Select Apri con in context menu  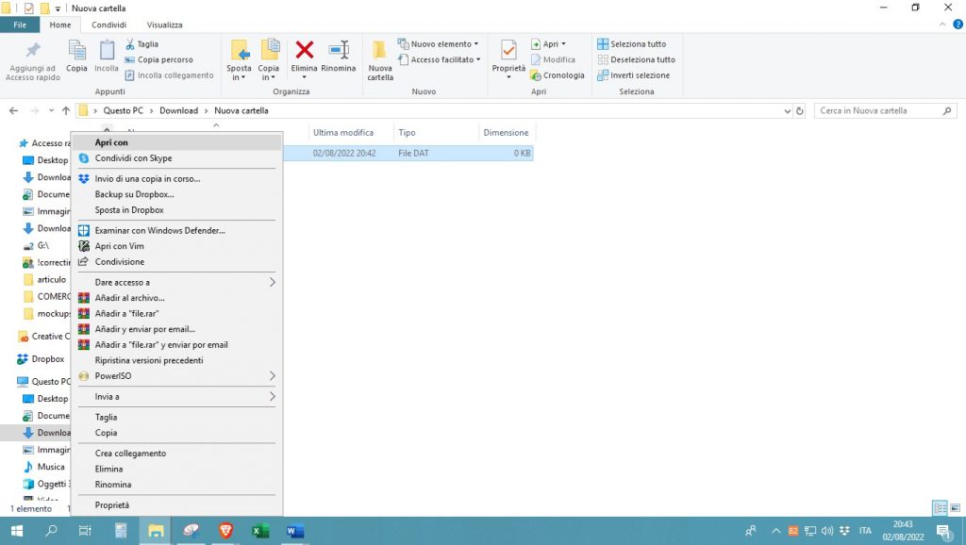pos(111,142)
